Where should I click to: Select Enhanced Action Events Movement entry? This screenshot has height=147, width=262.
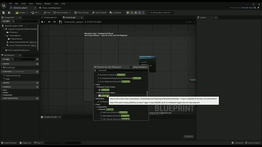click(105, 90)
